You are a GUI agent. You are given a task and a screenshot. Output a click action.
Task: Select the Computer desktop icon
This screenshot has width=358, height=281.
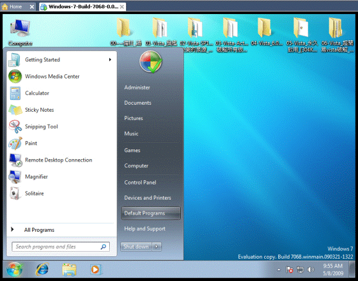[20, 32]
